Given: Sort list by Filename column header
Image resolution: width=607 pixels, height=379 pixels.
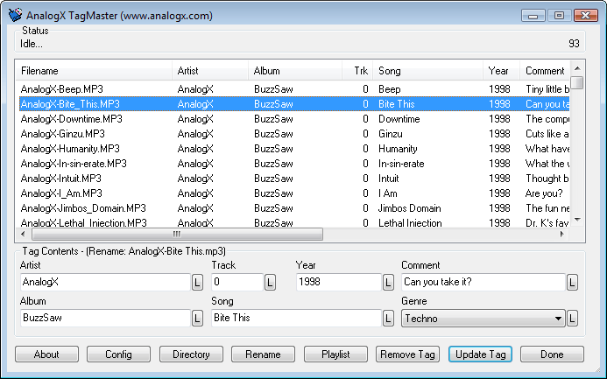Looking at the screenshot, I should [94, 71].
